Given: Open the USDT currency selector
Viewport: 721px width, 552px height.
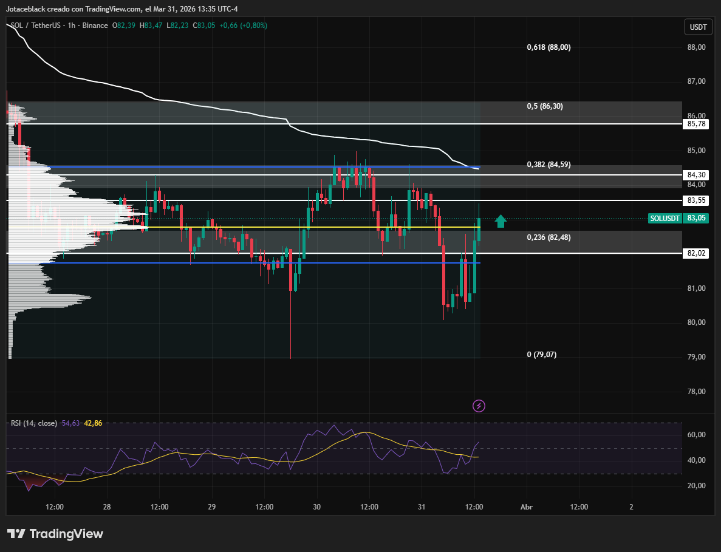Looking at the screenshot, I should (697, 27).
